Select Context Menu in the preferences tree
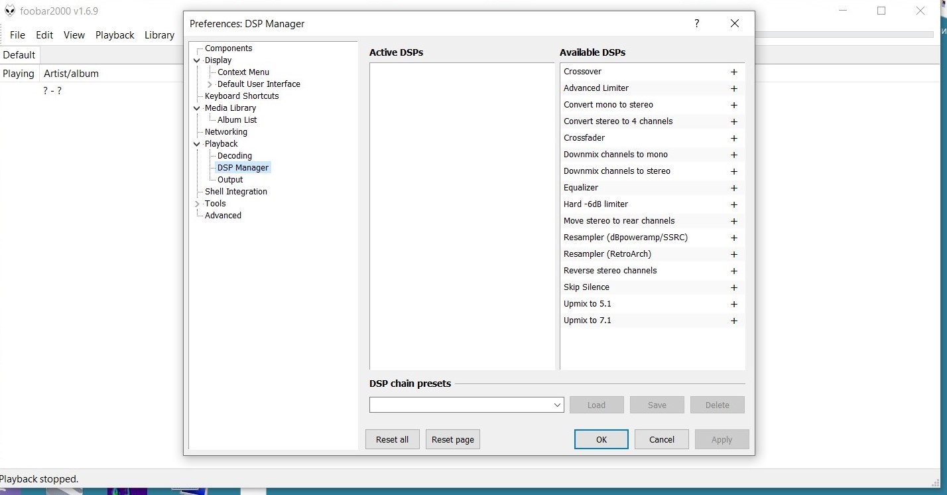The image size is (947, 495). click(x=243, y=72)
